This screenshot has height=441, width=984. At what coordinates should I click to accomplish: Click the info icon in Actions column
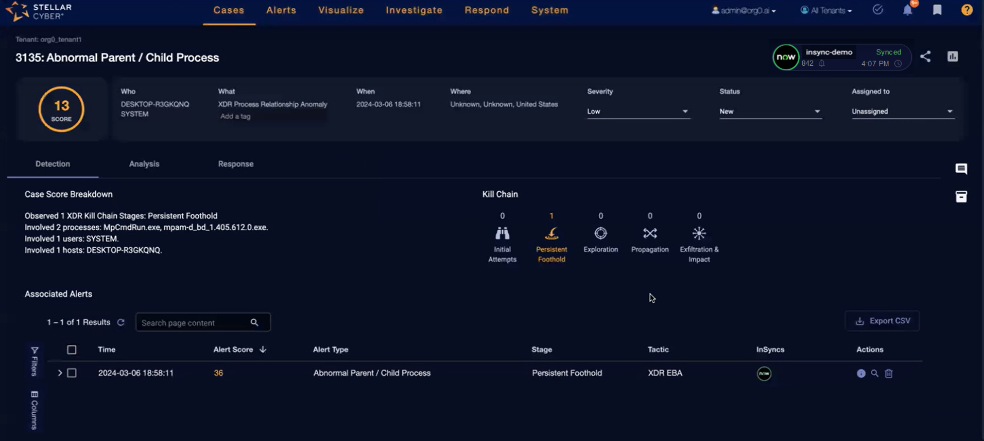pos(861,374)
